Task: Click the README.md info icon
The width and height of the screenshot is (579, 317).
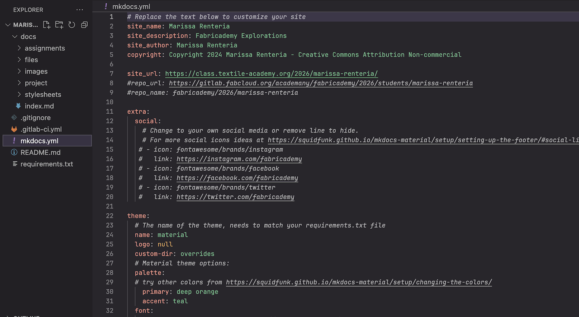Action: pos(14,152)
